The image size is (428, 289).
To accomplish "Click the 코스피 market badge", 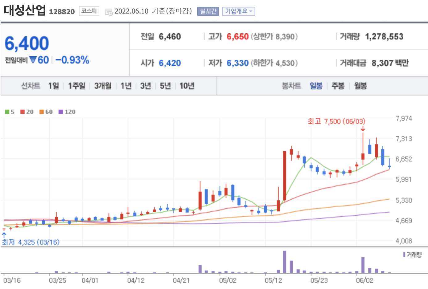I will [x=89, y=11].
